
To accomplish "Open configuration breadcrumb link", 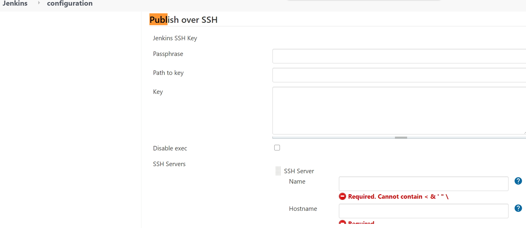I will point(70,3).
